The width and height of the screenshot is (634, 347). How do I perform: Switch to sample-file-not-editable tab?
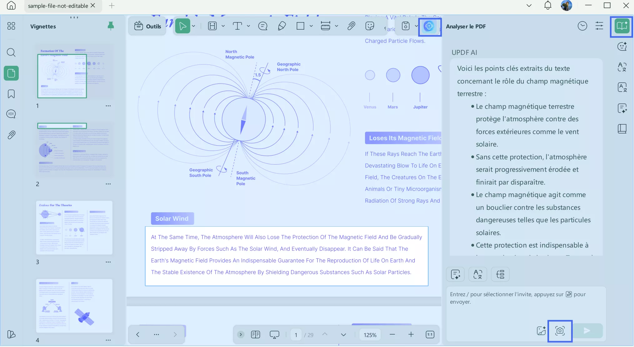(x=58, y=6)
